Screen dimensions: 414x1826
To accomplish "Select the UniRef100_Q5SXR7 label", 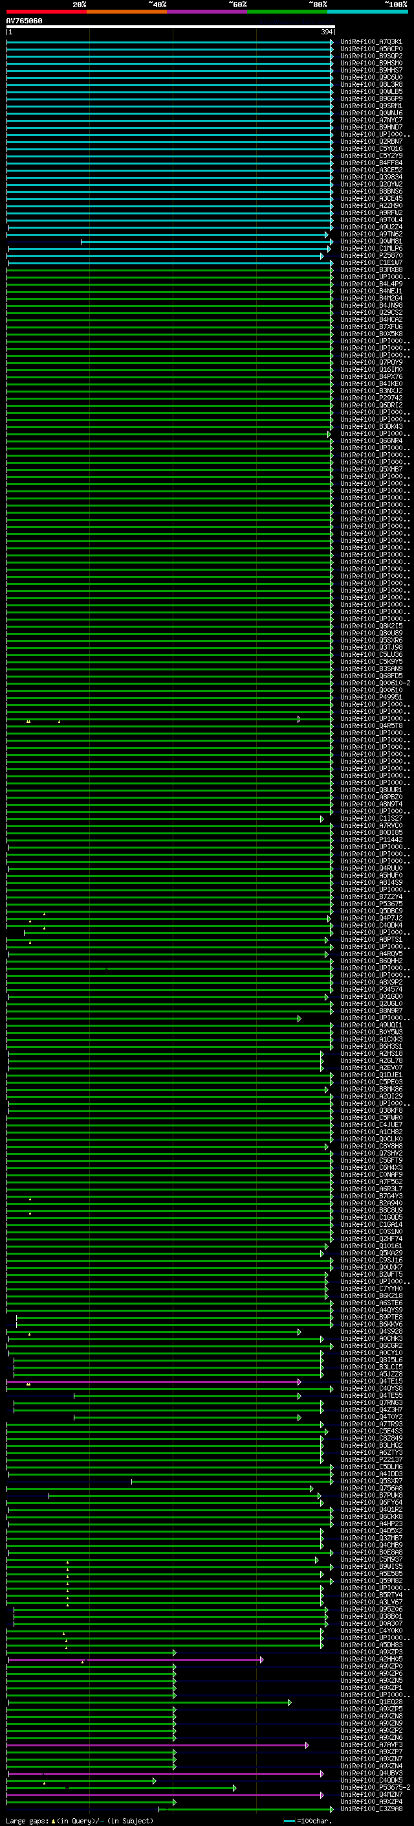I will pos(371,1481).
